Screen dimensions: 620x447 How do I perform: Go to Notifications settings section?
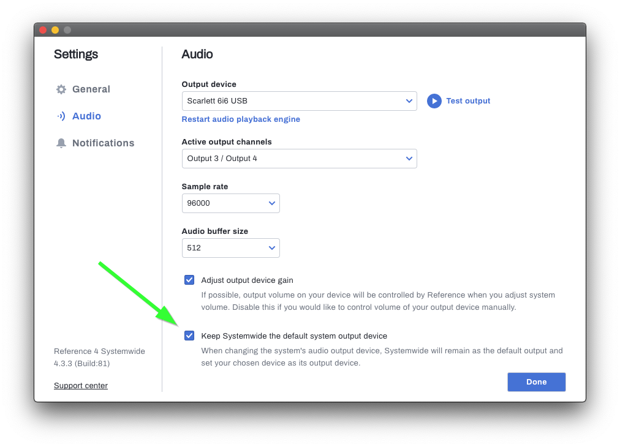click(x=103, y=143)
